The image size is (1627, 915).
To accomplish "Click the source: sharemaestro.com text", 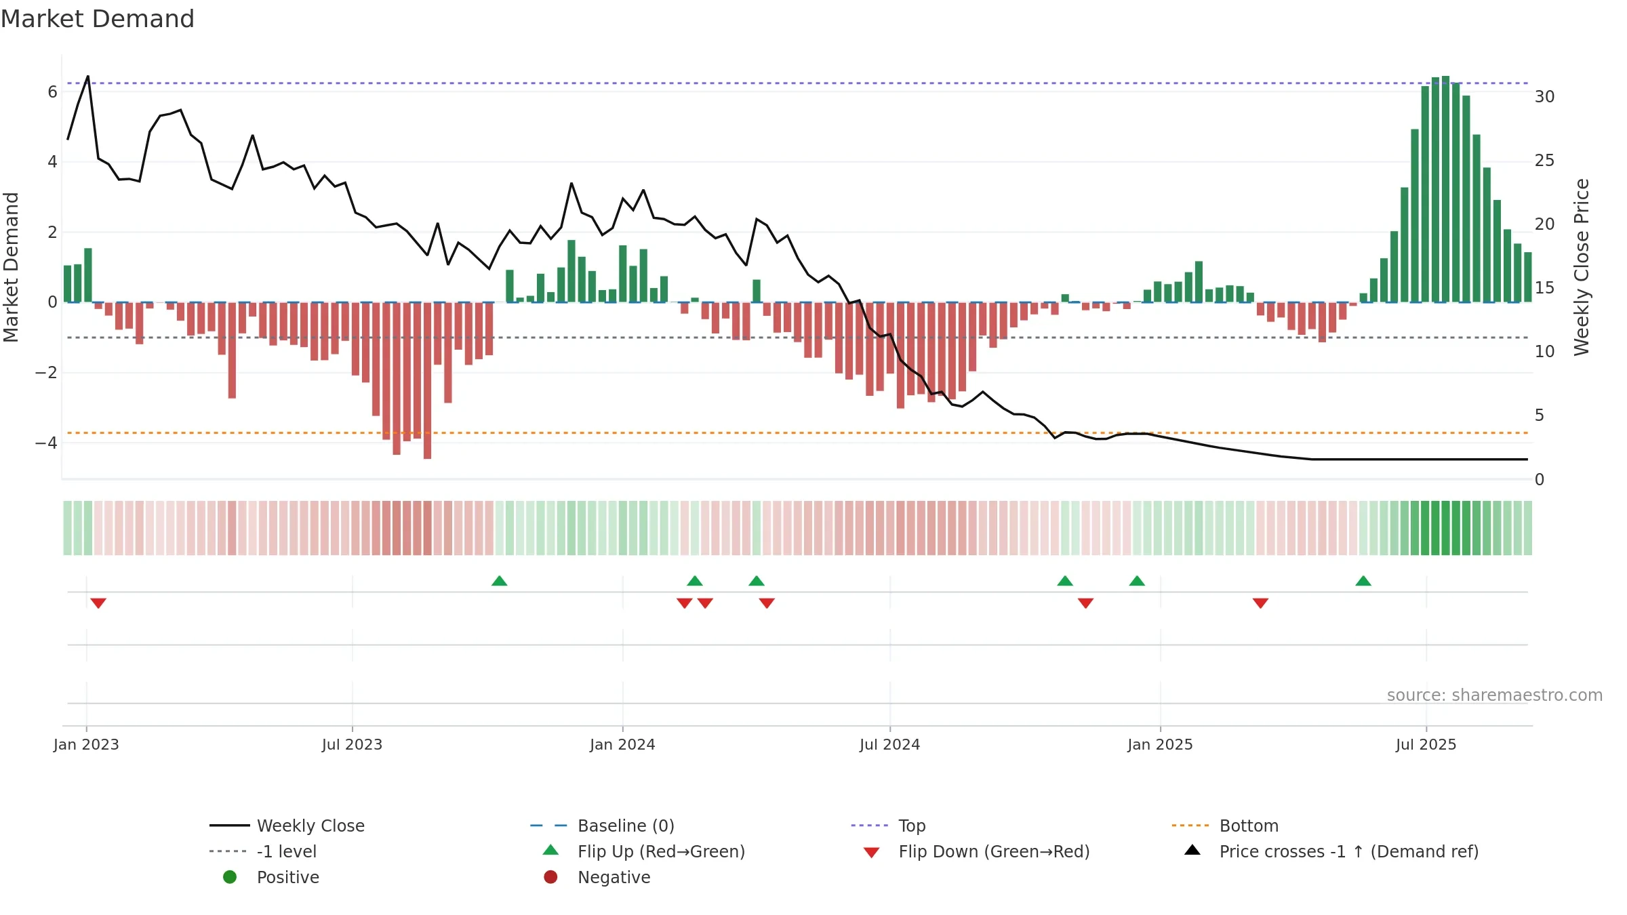I will tap(1495, 695).
